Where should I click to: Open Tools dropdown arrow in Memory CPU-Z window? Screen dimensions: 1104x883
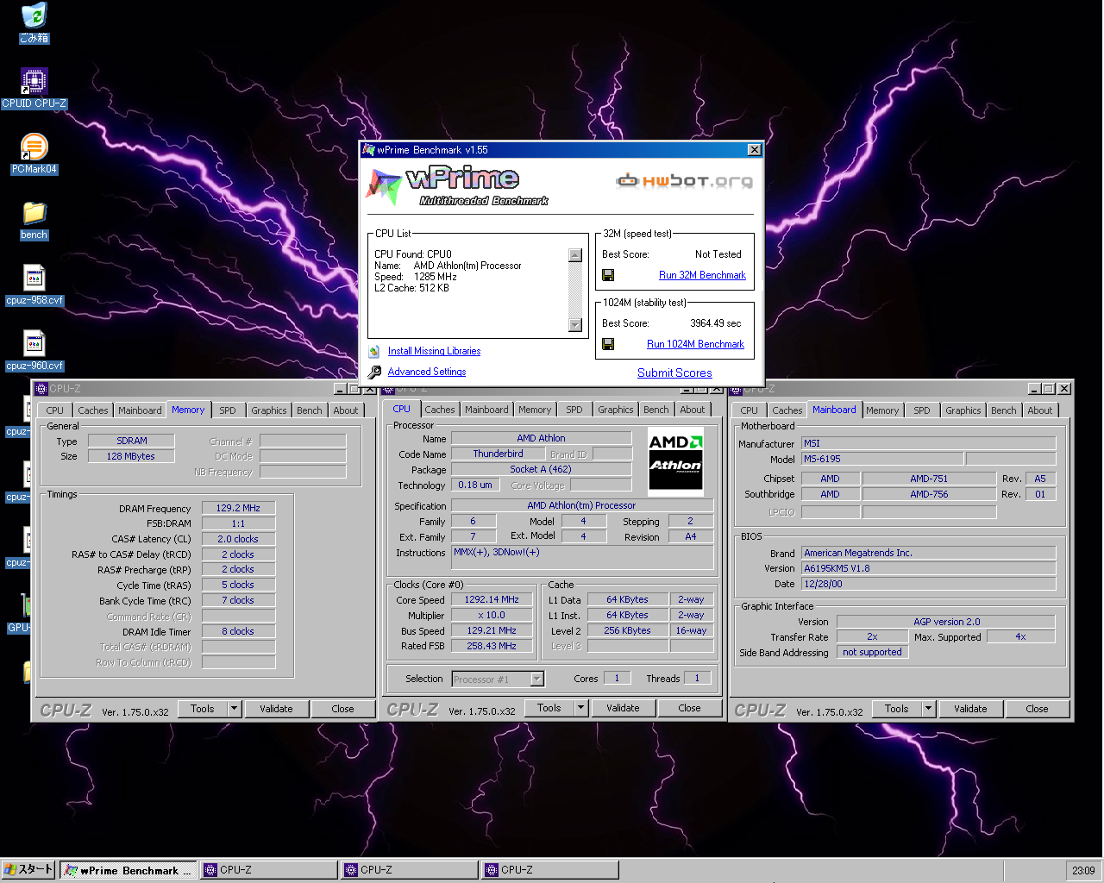point(234,709)
